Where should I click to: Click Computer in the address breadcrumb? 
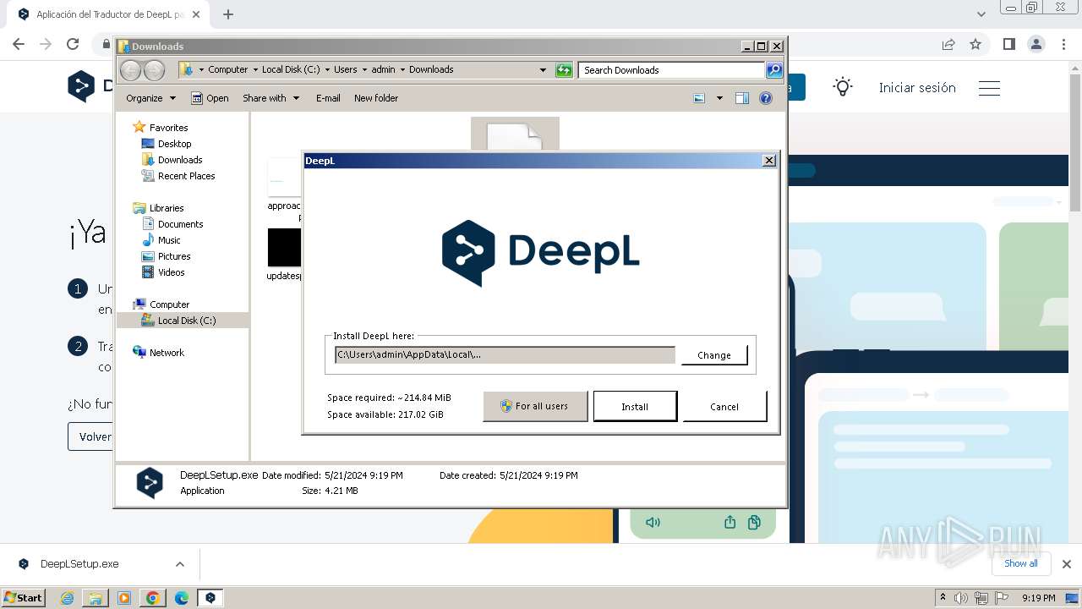(228, 69)
